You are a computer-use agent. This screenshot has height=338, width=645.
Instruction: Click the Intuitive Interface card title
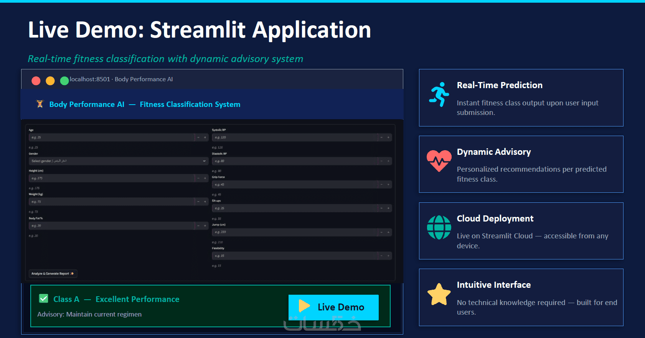point(494,285)
